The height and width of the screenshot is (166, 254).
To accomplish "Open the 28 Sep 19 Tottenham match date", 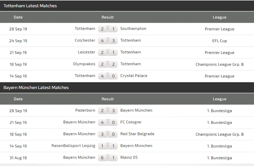I will 18,29.
